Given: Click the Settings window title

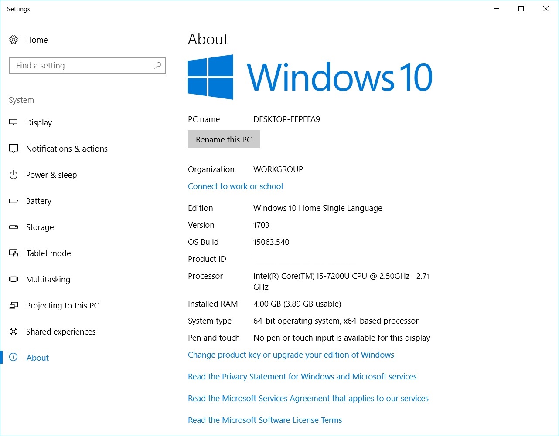Looking at the screenshot, I should pyautogui.click(x=18, y=9).
